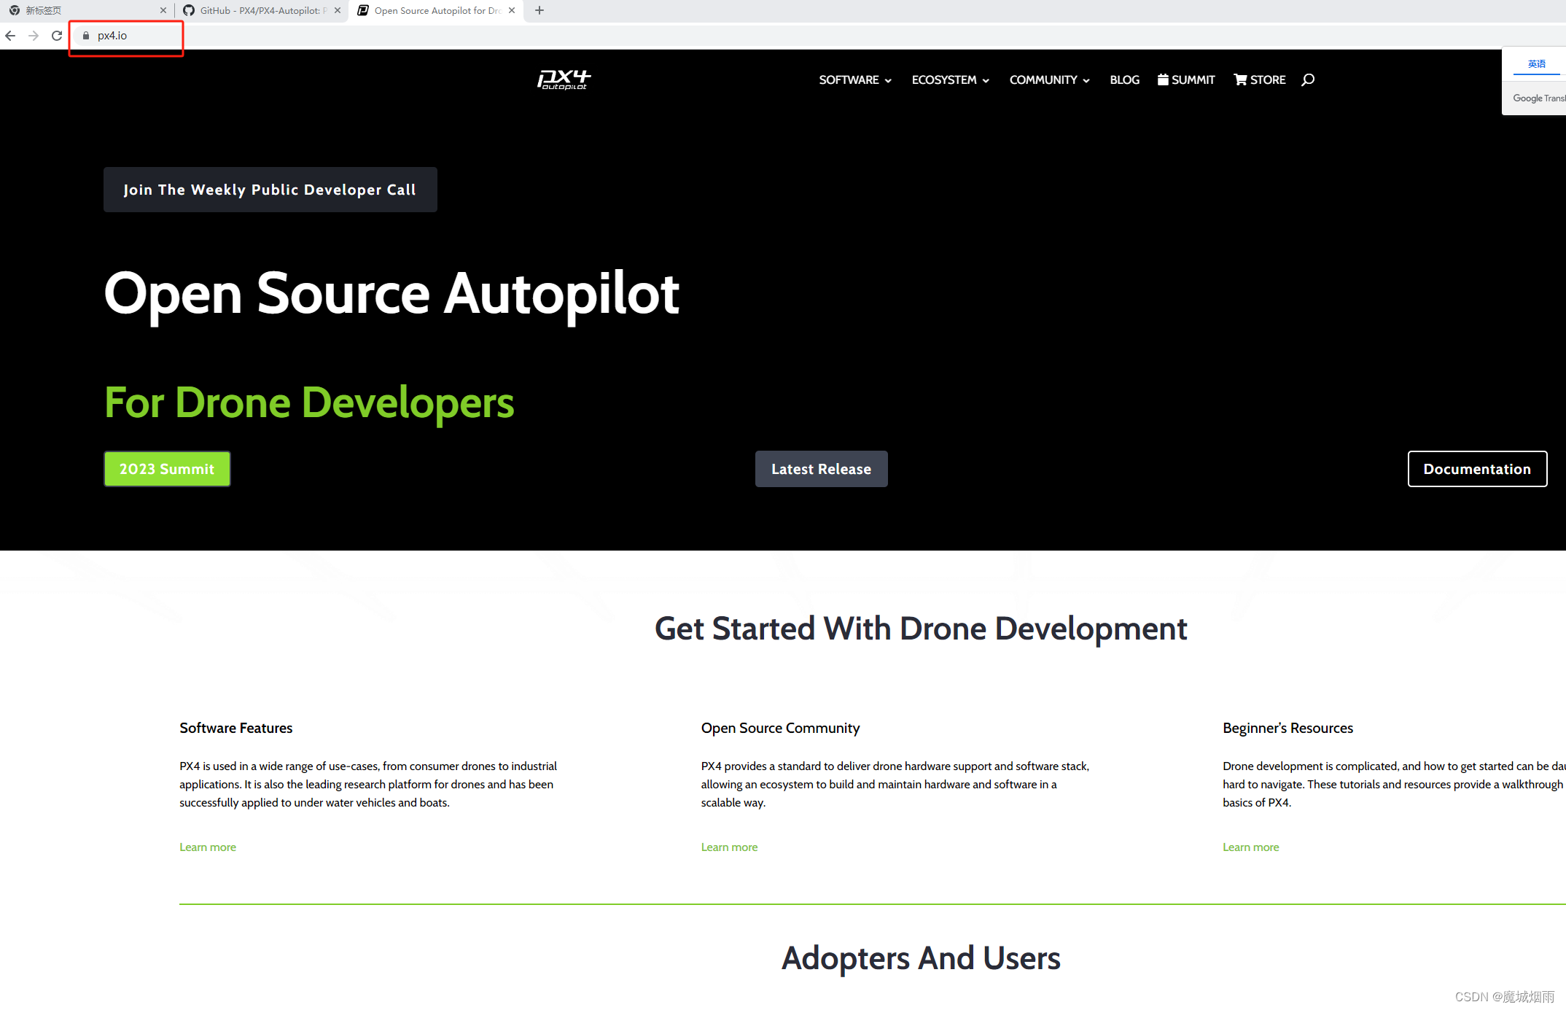Click Learn more under Beginner's Resources

point(1251,847)
